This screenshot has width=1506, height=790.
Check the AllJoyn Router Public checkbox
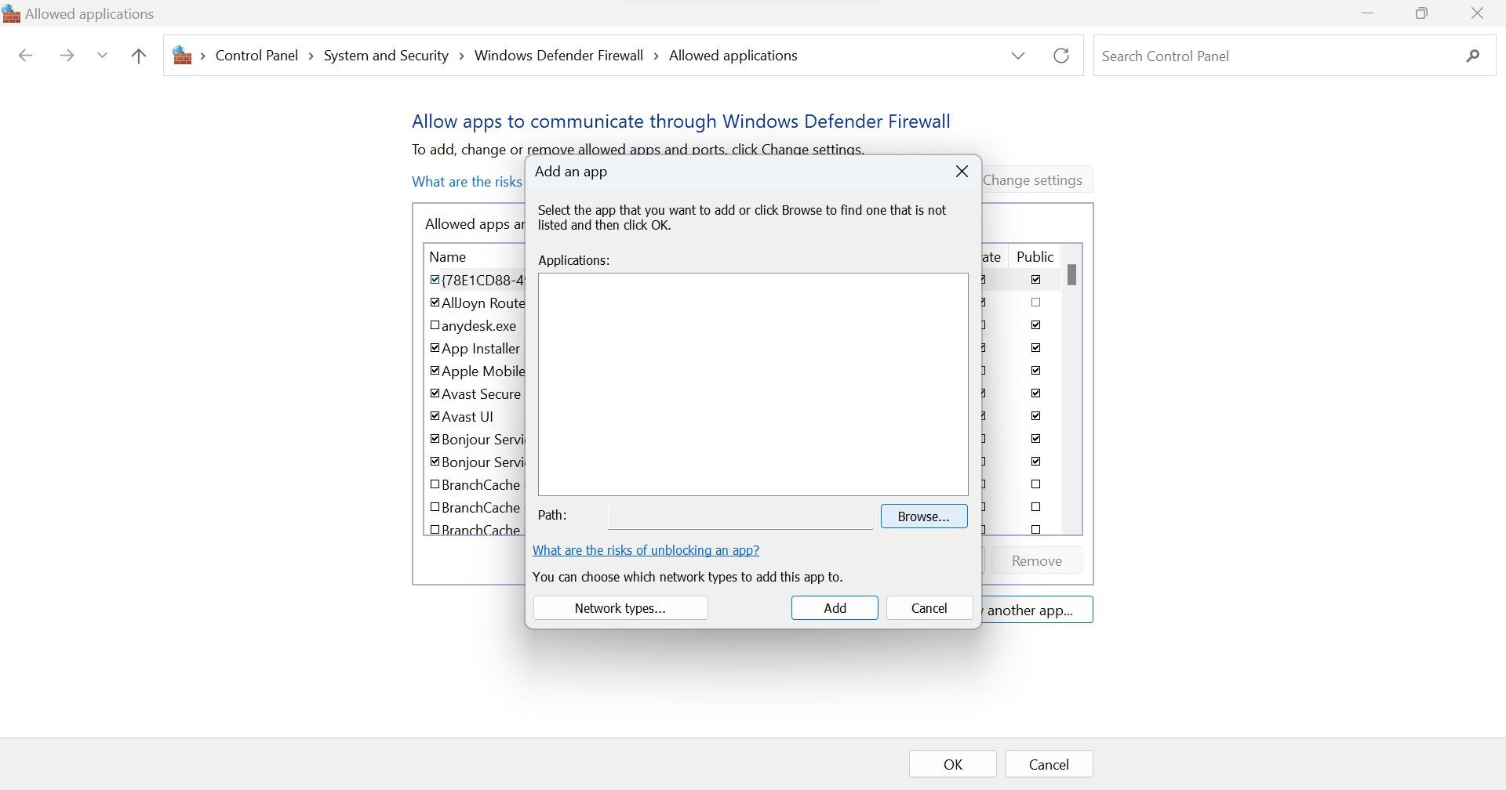pos(1035,303)
